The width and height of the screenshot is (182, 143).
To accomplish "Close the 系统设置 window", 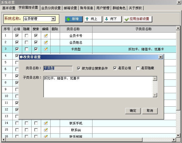I will 179,2.
